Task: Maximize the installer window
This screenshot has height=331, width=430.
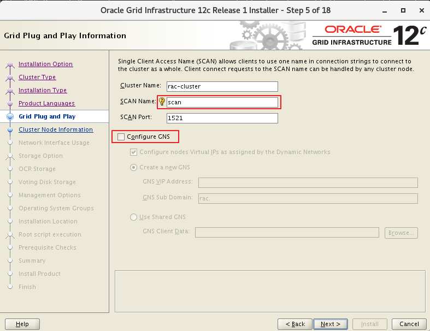Action: tap(403, 10)
